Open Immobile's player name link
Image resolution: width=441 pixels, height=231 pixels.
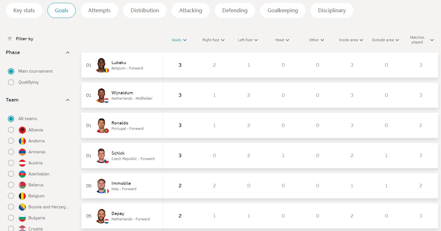coord(121,183)
